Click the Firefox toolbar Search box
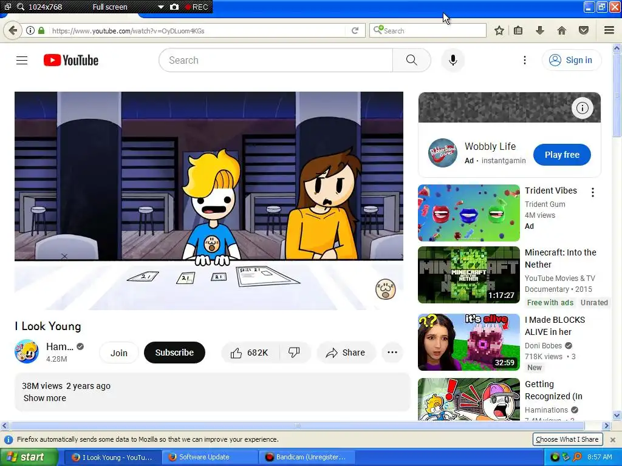This screenshot has height=466, width=622. coord(428,30)
